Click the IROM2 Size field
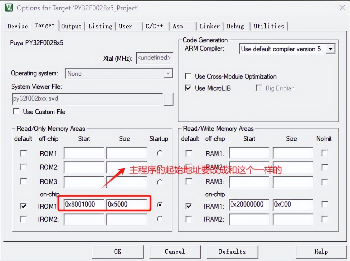 coord(127,220)
